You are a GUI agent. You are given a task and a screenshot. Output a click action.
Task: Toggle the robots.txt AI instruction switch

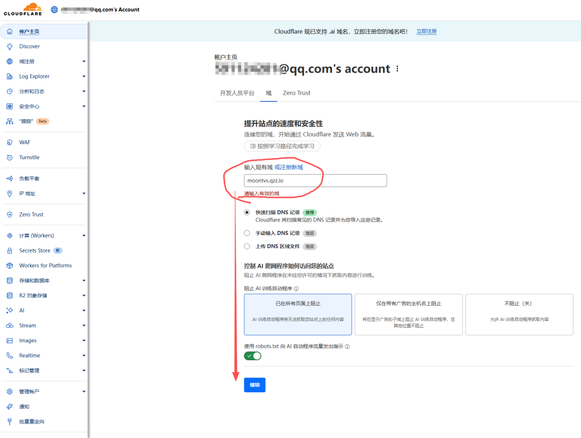[x=252, y=356]
